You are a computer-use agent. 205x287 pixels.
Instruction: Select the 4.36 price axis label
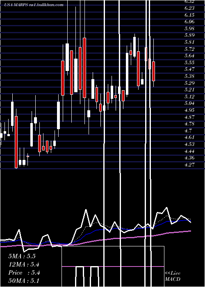click(x=189, y=158)
